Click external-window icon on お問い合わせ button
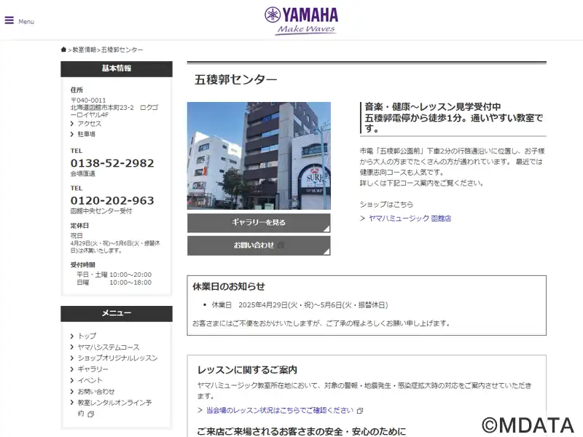 coord(281,245)
